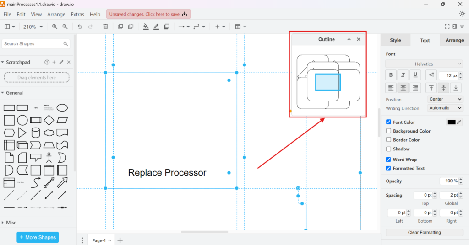Click the Shadow toolbar icon
The height and width of the screenshot is (245, 469).
[x=167, y=27]
